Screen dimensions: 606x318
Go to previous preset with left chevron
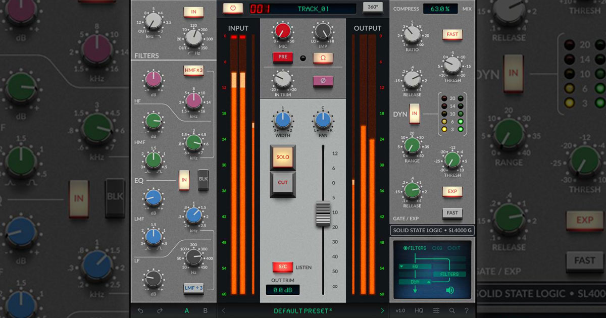click(x=224, y=311)
